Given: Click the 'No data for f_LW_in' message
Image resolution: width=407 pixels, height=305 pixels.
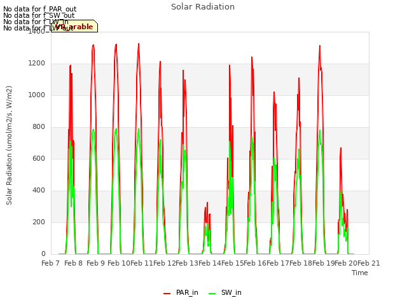Looking at the screenshot, I should [36, 22].
